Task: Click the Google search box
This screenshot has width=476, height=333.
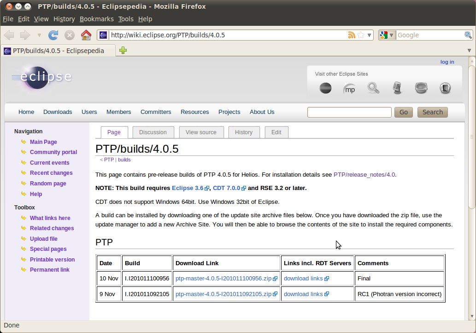Action: click(430, 35)
